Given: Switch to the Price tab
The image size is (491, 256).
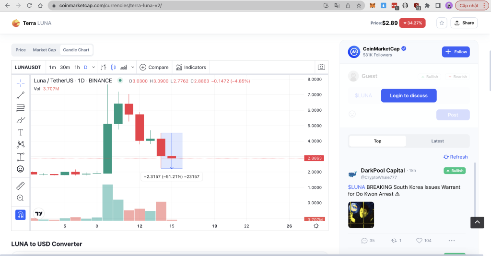Looking at the screenshot, I should [x=21, y=50].
